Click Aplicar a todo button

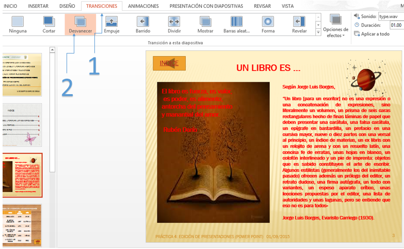pos(371,34)
